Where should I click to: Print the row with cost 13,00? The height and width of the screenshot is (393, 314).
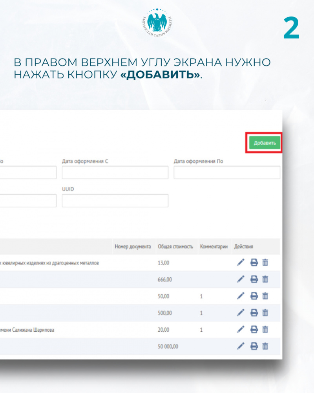(x=254, y=263)
